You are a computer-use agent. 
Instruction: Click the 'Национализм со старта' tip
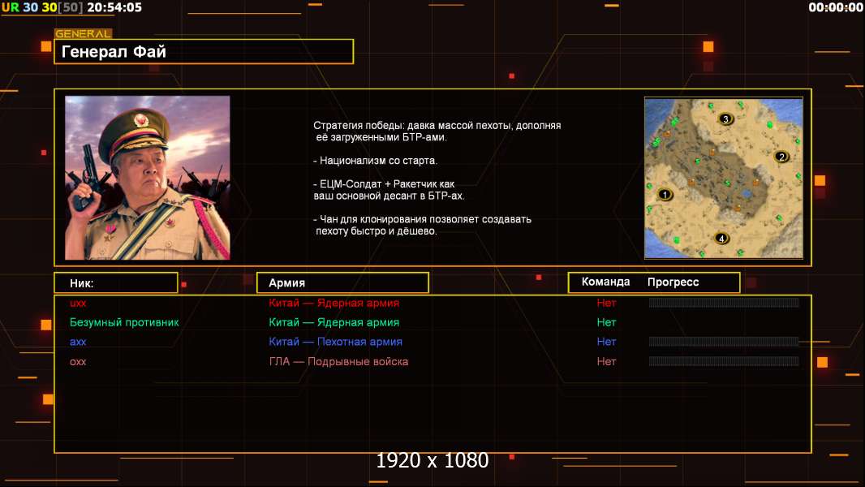[375, 161]
